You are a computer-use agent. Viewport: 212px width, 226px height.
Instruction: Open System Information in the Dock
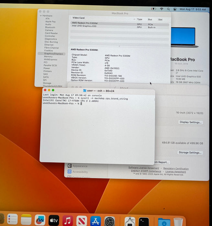tap(130, 221)
